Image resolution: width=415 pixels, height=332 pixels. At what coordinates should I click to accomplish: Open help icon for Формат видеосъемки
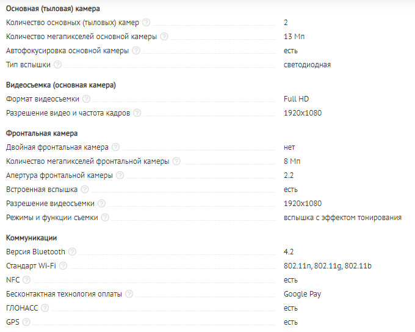coord(86,99)
